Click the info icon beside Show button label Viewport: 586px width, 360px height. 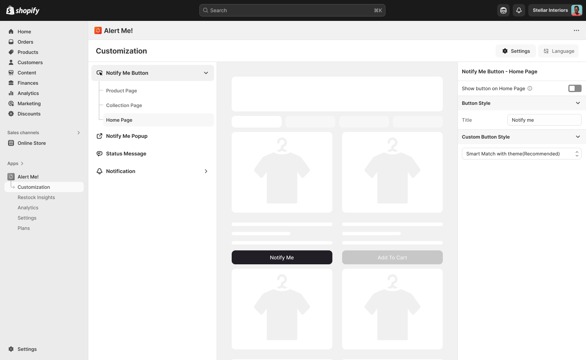tap(530, 88)
